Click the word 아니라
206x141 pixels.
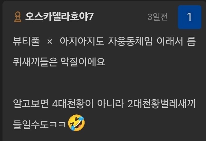coord(110,104)
